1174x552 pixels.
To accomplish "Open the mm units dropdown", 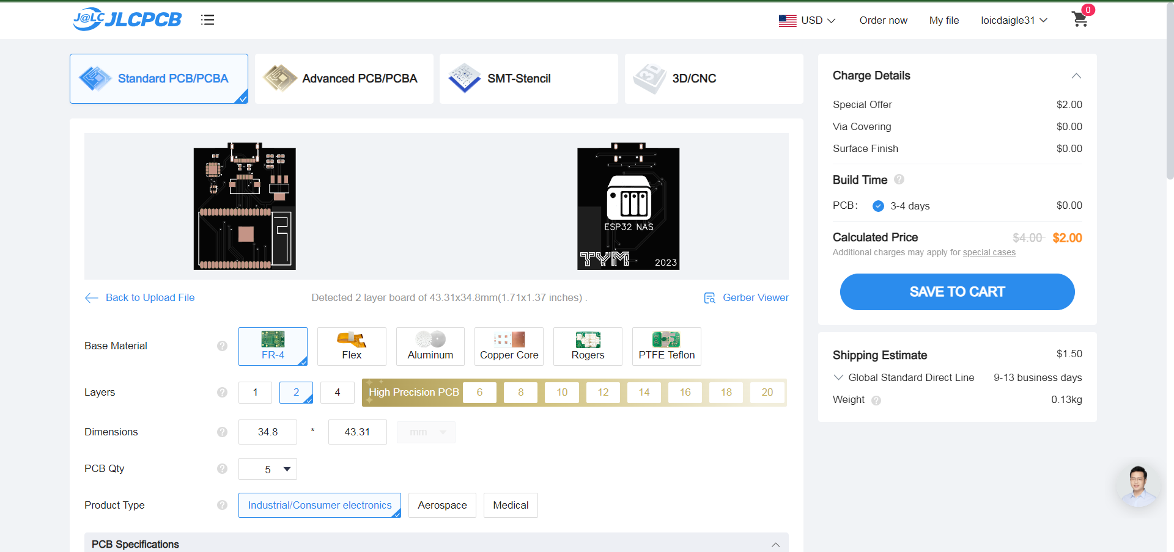I will pyautogui.click(x=426, y=432).
